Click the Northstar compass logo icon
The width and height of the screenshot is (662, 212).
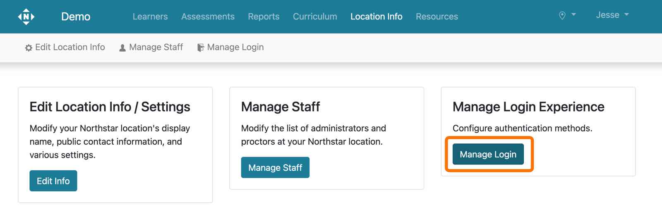[x=26, y=17]
